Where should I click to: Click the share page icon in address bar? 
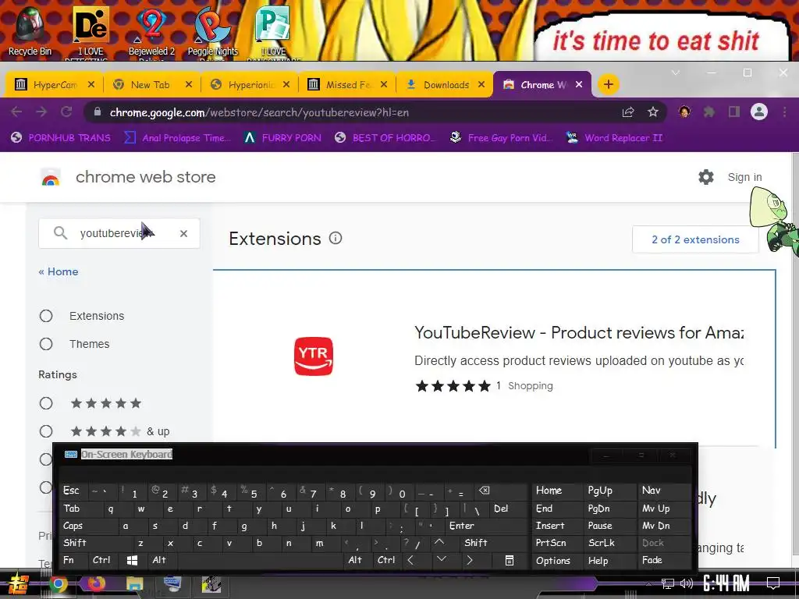pyautogui.click(x=628, y=112)
